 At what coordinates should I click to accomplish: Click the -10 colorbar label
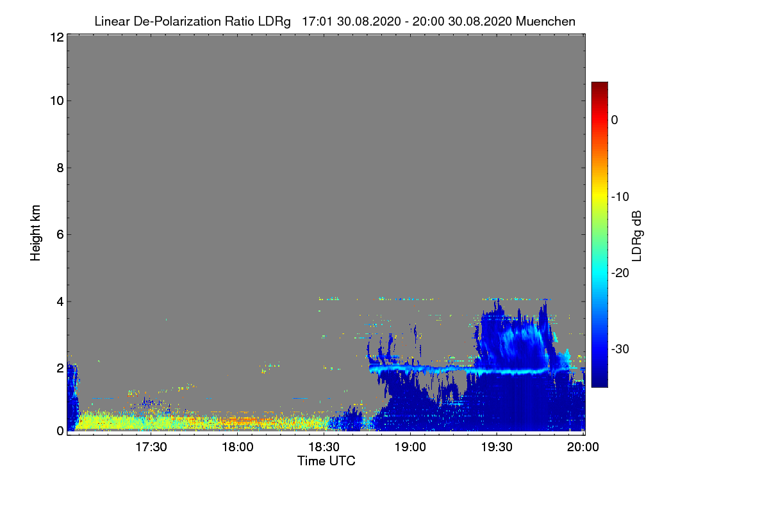(620, 196)
